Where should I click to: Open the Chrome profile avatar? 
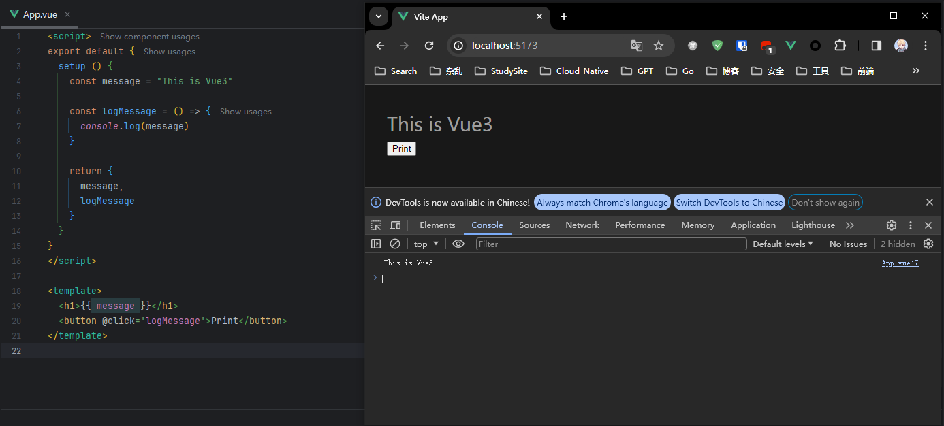[x=901, y=46]
